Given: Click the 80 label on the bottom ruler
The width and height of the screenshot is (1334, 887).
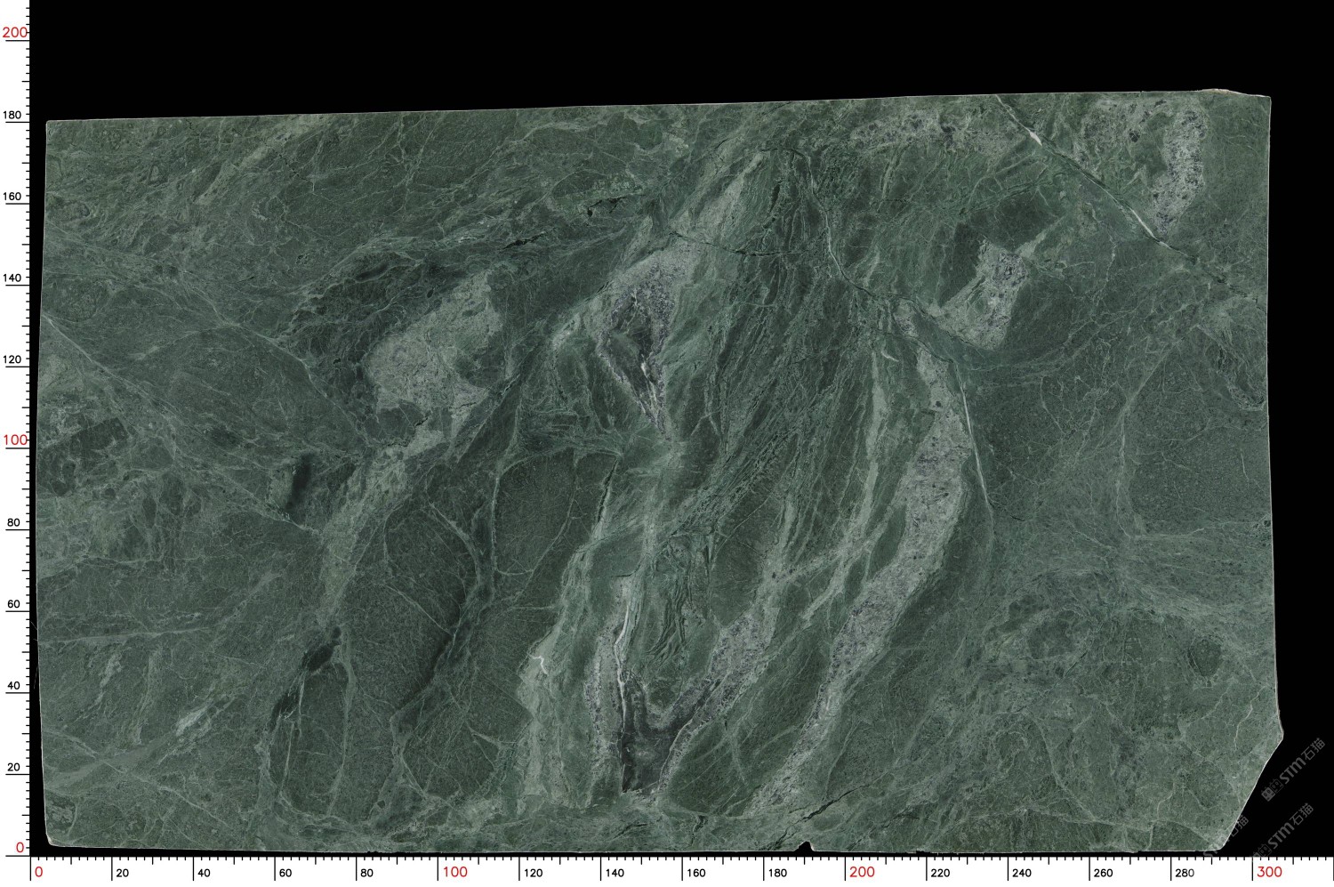Looking at the screenshot, I should pyautogui.click(x=366, y=873).
